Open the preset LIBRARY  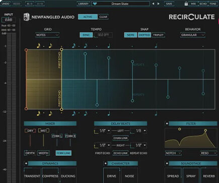tap(84, 4)
